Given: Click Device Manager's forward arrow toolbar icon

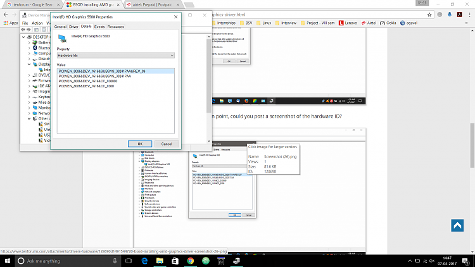Looking at the screenshot, I should [28, 29].
